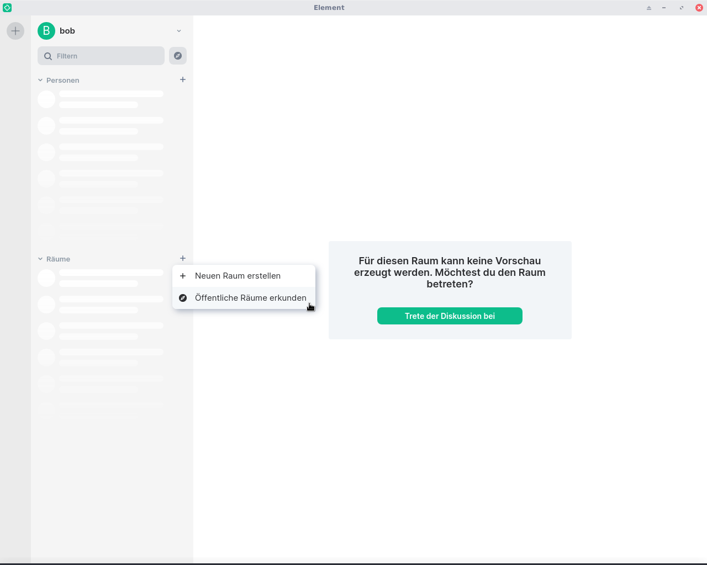This screenshot has width=707, height=565.
Task: Click the room preview message heading
Action: (x=450, y=273)
